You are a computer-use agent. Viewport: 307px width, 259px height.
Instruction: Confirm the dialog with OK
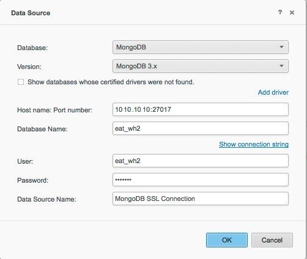point(227,240)
